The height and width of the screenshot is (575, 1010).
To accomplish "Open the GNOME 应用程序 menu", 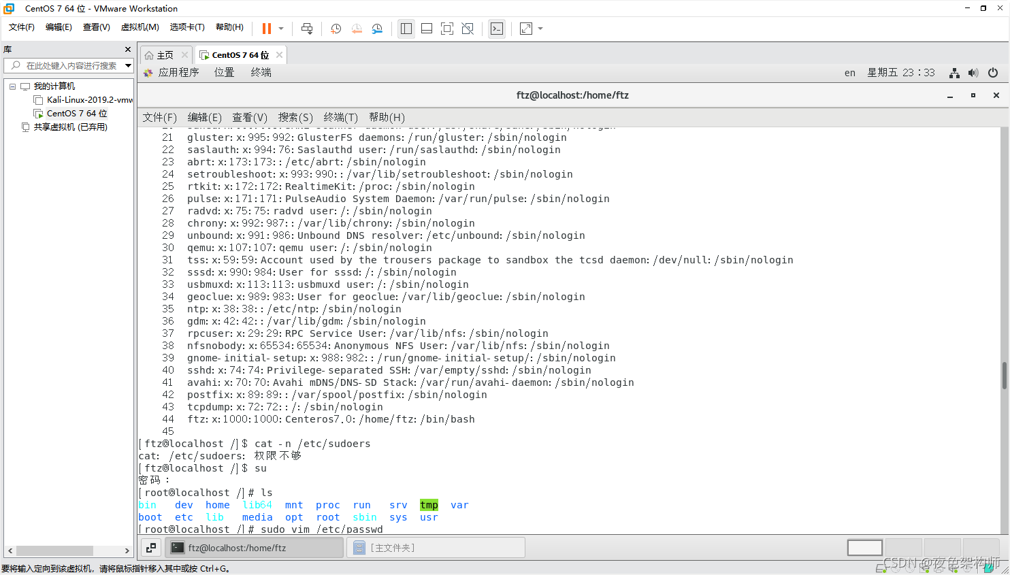I will point(178,72).
